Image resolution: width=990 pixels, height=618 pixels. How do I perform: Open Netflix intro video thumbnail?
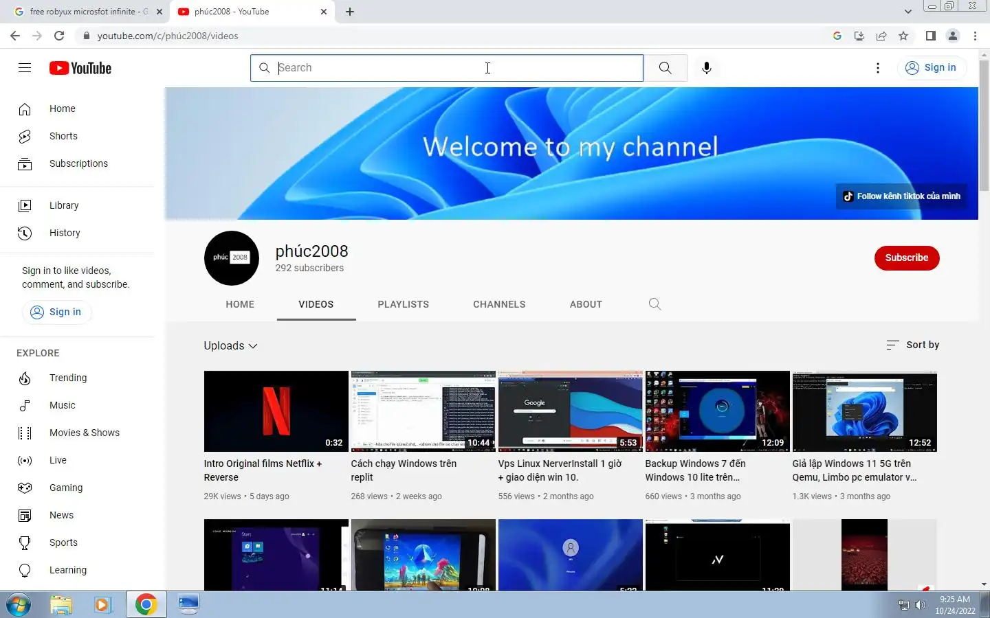coord(276,411)
